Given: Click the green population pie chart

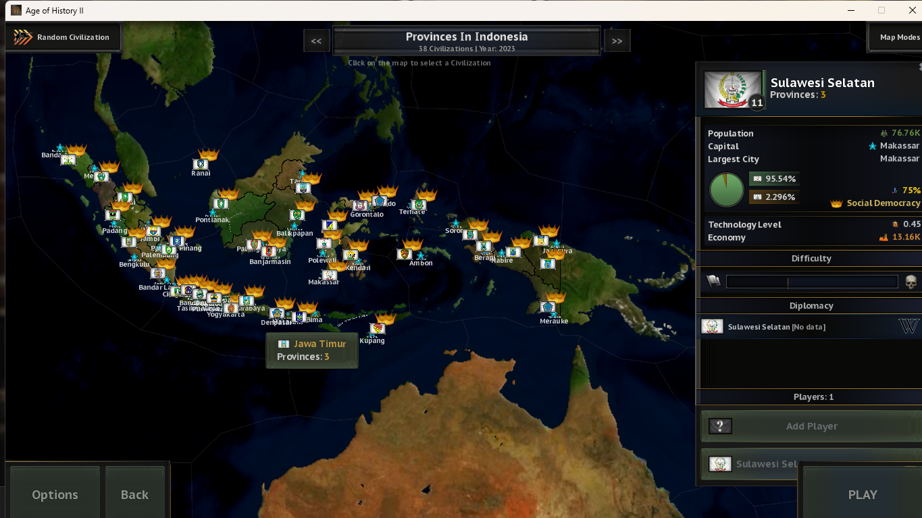Looking at the screenshot, I should [x=726, y=190].
